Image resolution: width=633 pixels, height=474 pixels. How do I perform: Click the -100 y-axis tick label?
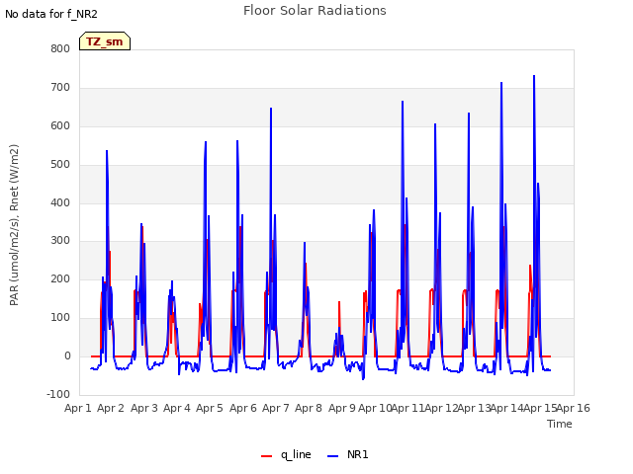pyautogui.click(x=58, y=394)
